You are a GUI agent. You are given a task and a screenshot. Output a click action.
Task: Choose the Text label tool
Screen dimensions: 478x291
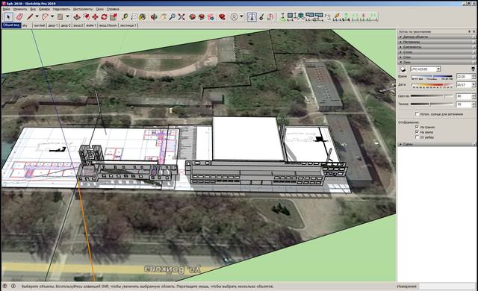tap(134, 16)
